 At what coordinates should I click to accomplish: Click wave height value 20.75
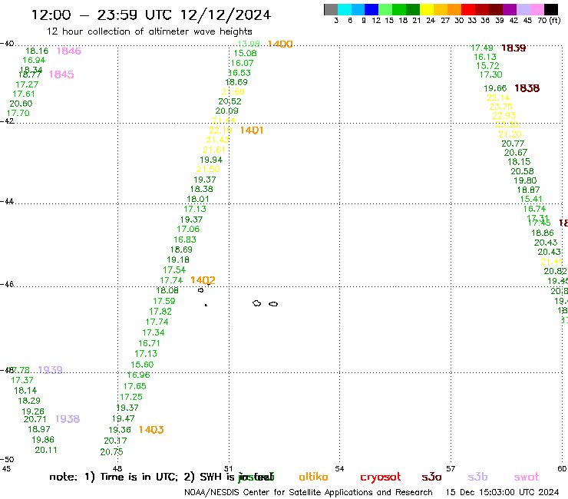point(111,452)
